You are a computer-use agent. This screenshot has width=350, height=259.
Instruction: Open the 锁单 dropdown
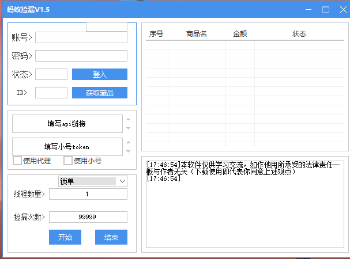click(x=93, y=181)
